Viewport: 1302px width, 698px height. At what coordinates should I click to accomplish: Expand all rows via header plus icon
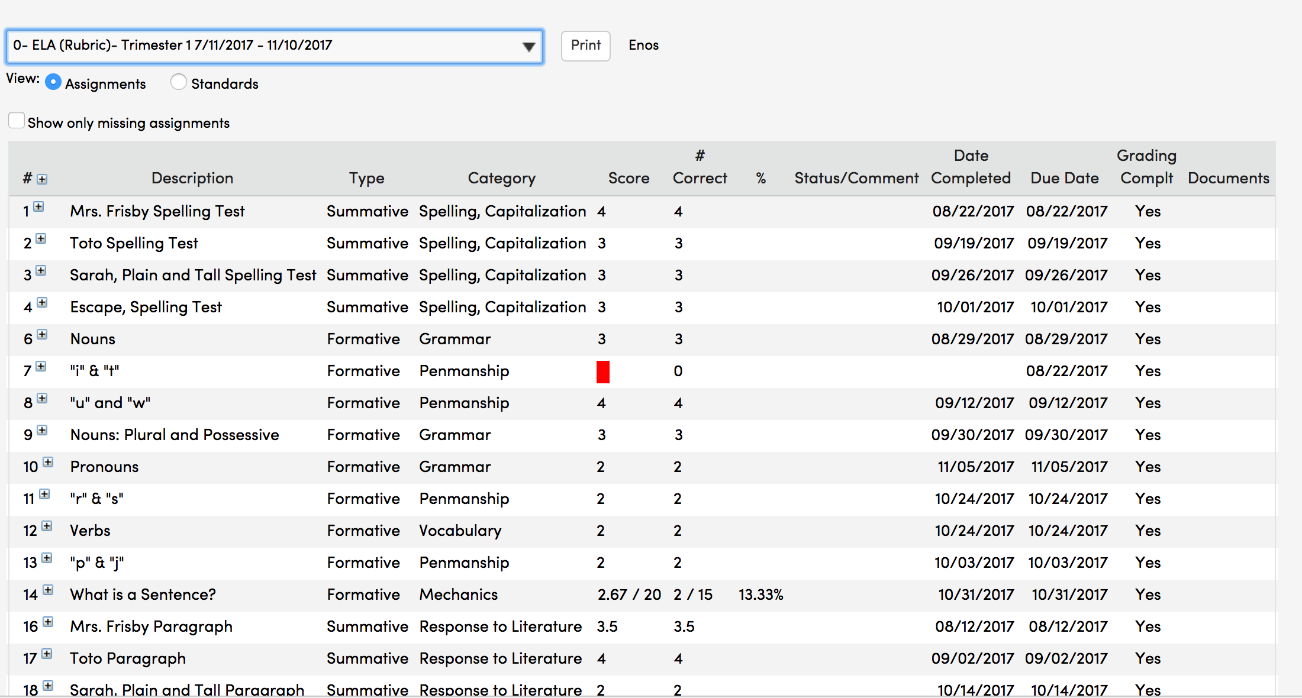tap(42, 179)
